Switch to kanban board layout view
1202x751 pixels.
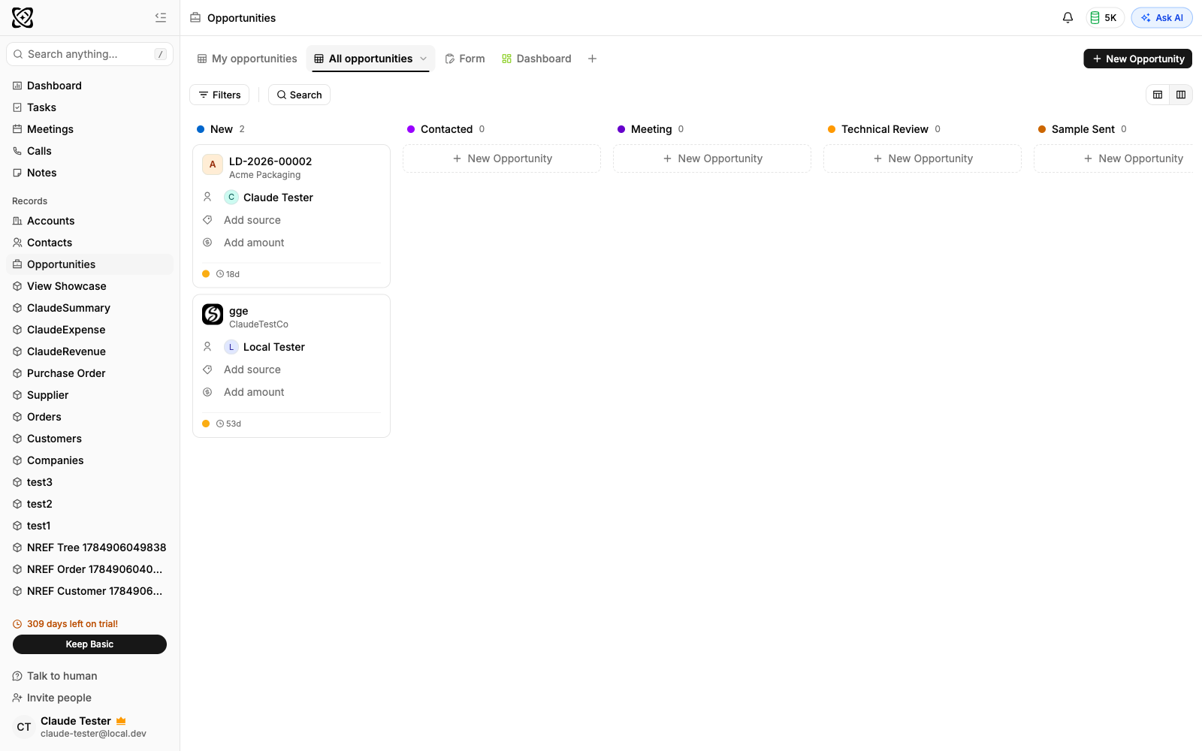tap(1181, 95)
